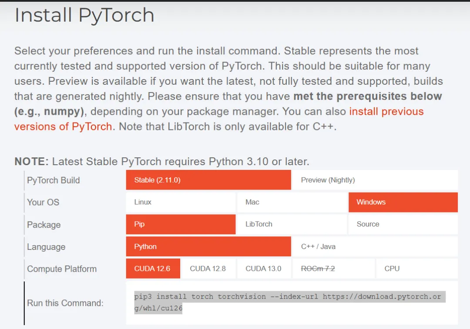Choose Linux as your OS
This screenshot has height=329, width=470.
tap(181, 202)
